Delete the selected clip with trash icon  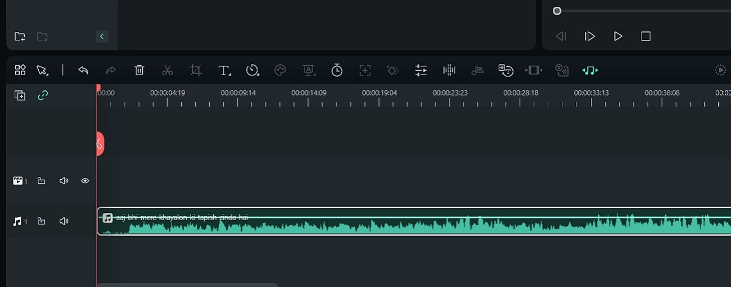[139, 70]
